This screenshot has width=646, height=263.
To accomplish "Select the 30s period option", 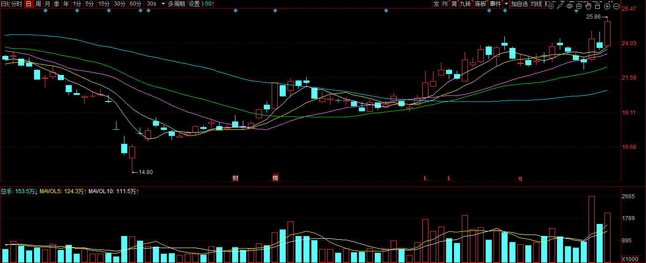I will 151,4.
